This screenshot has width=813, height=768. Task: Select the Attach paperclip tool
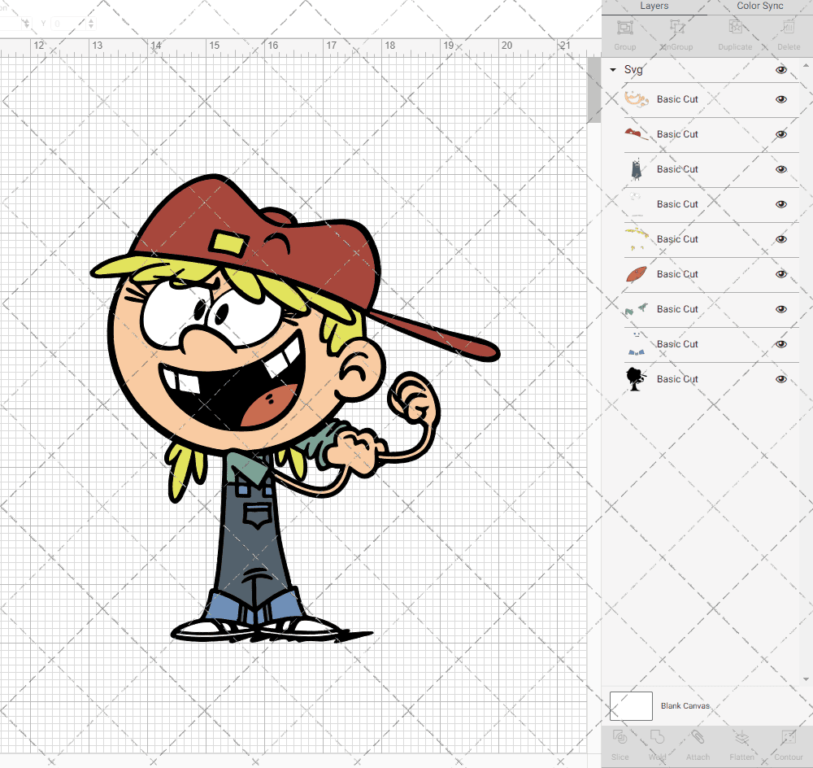(698, 737)
